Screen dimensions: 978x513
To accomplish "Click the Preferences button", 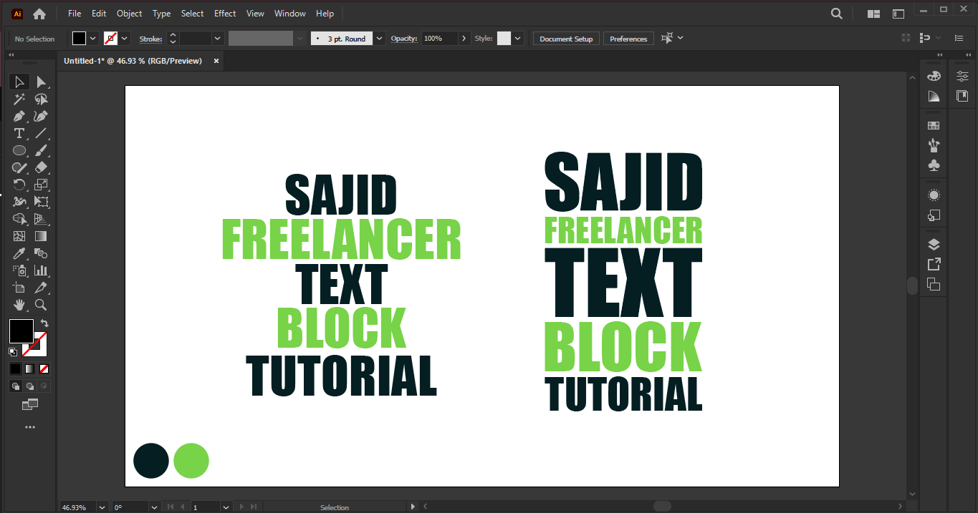I will (x=628, y=39).
